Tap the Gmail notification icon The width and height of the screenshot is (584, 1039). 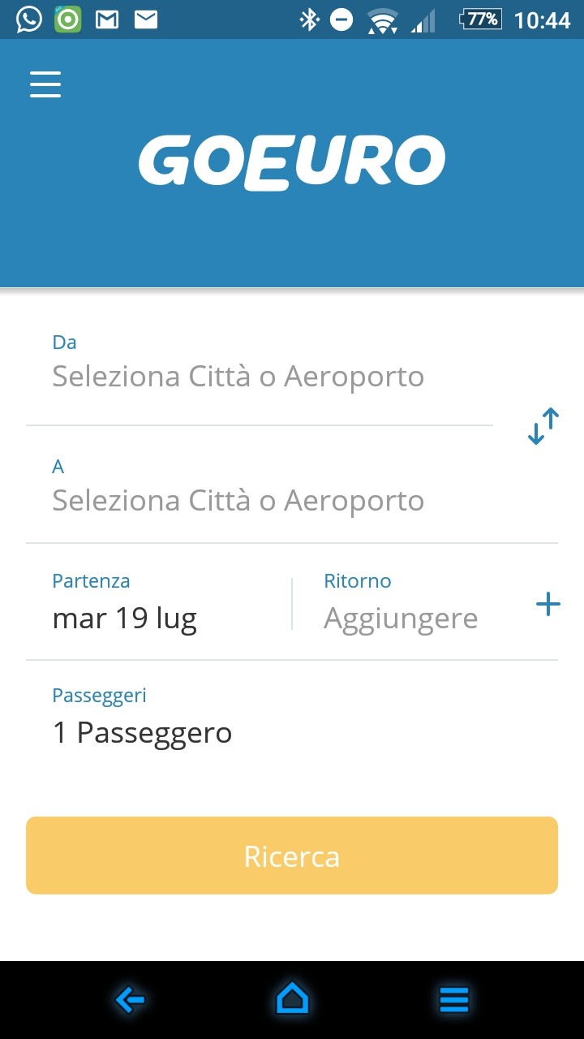(x=107, y=19)
